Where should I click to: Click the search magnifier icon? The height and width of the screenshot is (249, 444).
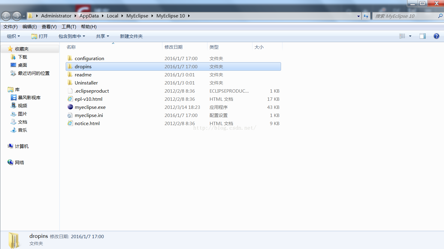click(440, 16)
